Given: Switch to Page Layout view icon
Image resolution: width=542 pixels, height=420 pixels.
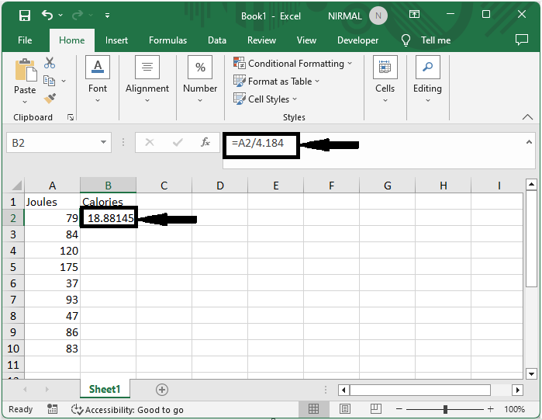Looking at the screenshot, I should (x=344, y=409).
